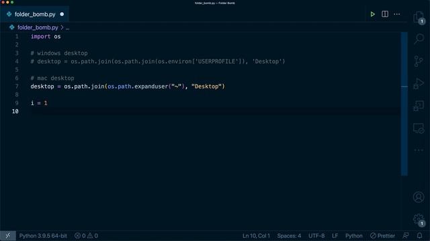Change file encoding UTF-8
Screen dimensions: 430x241
316,236
